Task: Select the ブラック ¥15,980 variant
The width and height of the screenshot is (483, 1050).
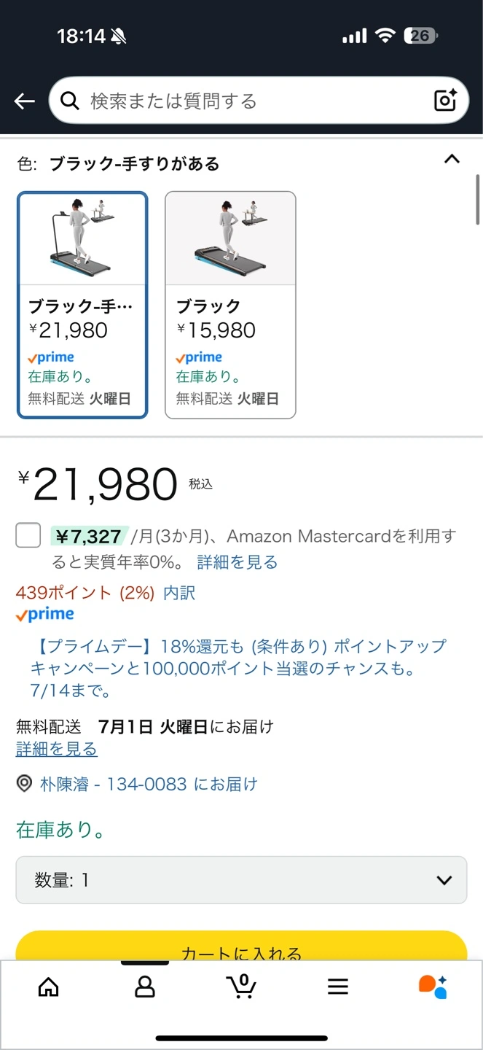Action: point(230,305)
